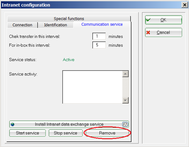Click inside the Service activity text area
This screenshot has height=147, width=189.
pyautogui.click(x=92, y=87)
